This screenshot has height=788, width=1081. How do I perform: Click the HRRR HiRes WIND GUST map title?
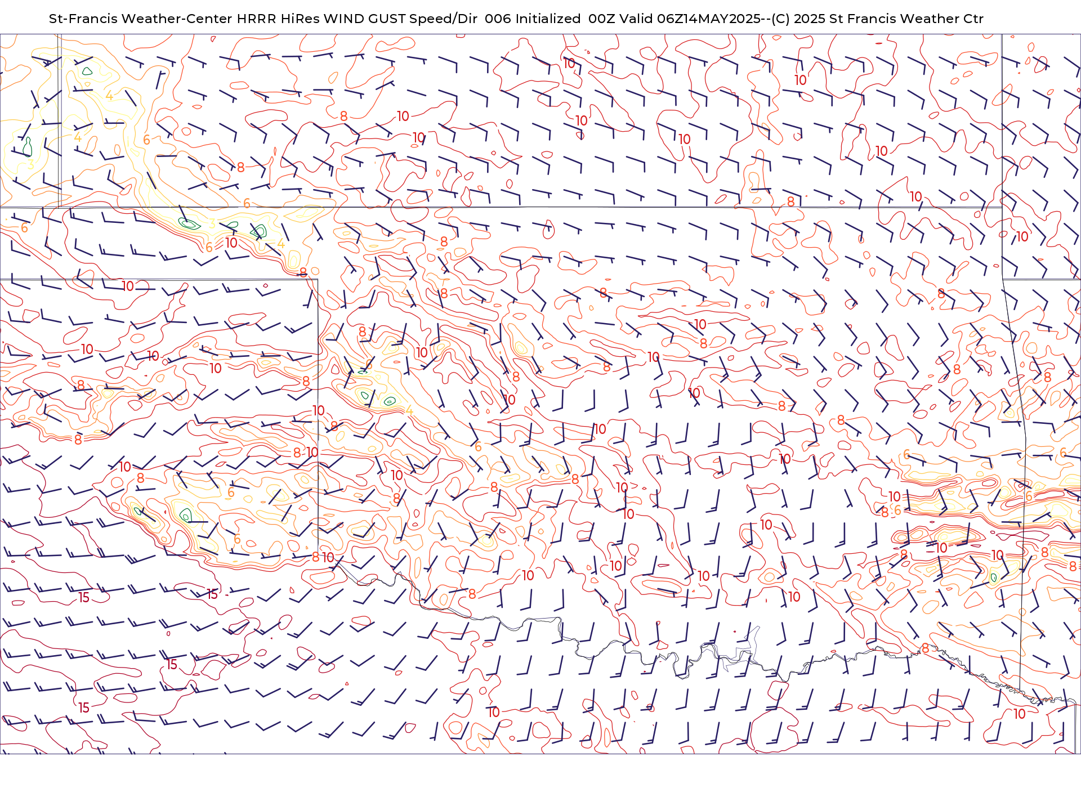coord(516,19)
